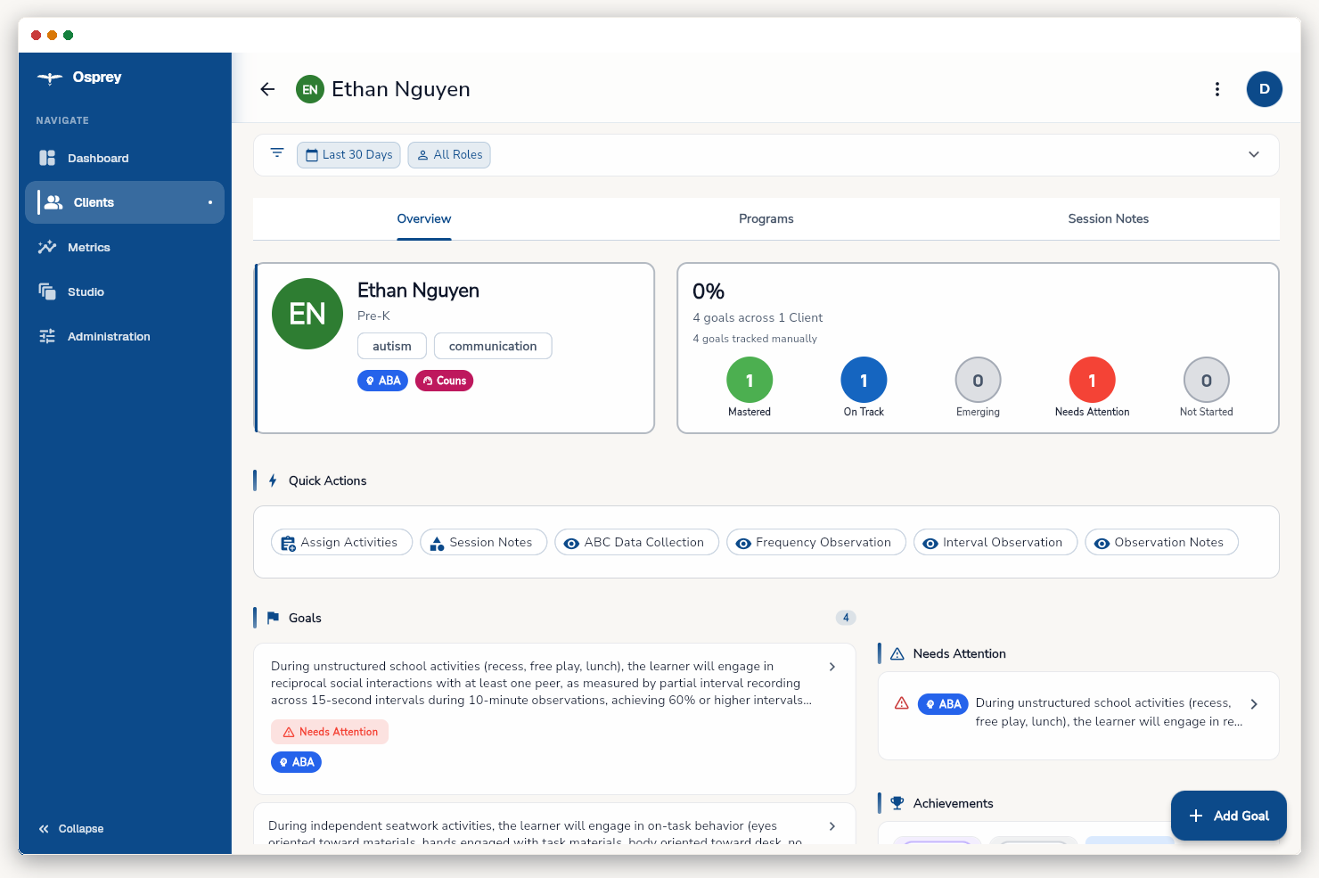Click the ABA badge under first goal
Viewport: 1319px width, 878px height.
point(296,762)
